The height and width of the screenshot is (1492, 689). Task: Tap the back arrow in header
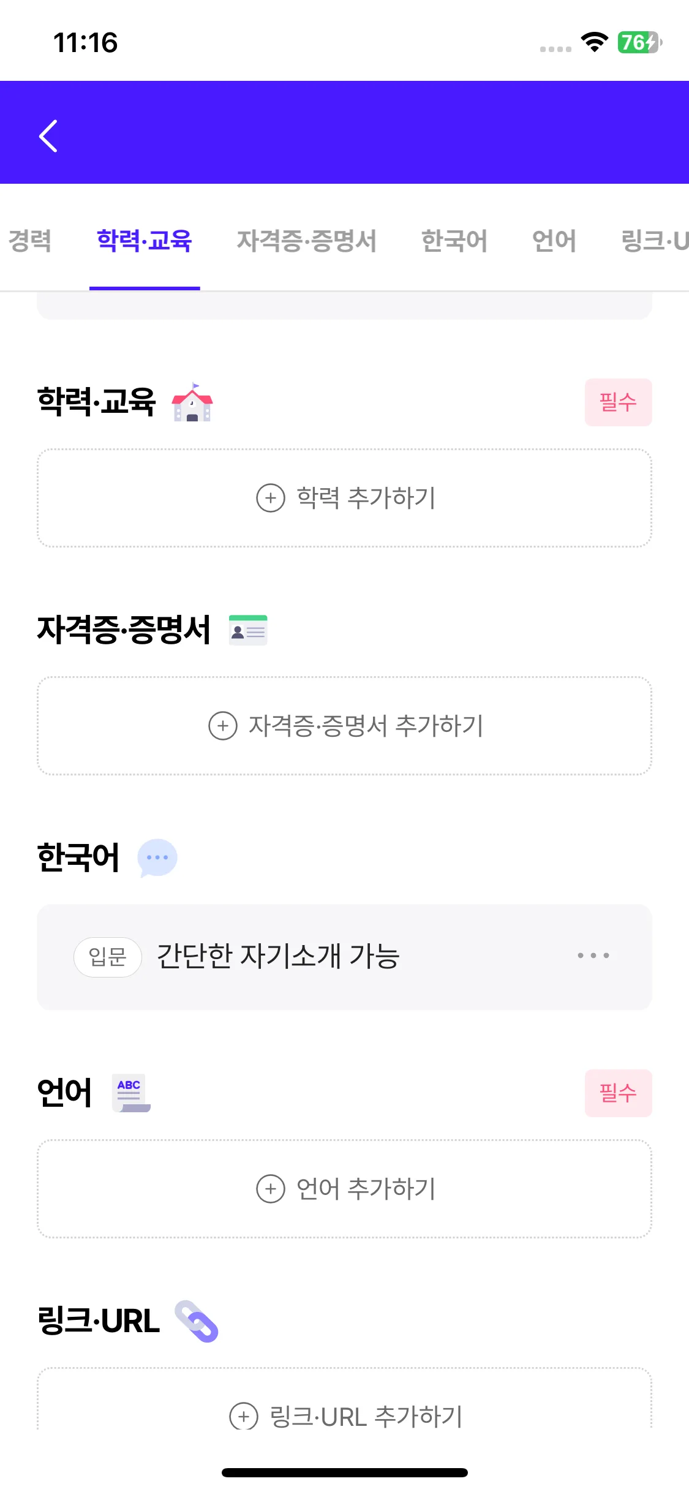point(48,135)
